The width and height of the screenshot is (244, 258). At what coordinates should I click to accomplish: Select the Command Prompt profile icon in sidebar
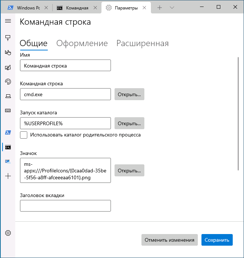point(8,147)
